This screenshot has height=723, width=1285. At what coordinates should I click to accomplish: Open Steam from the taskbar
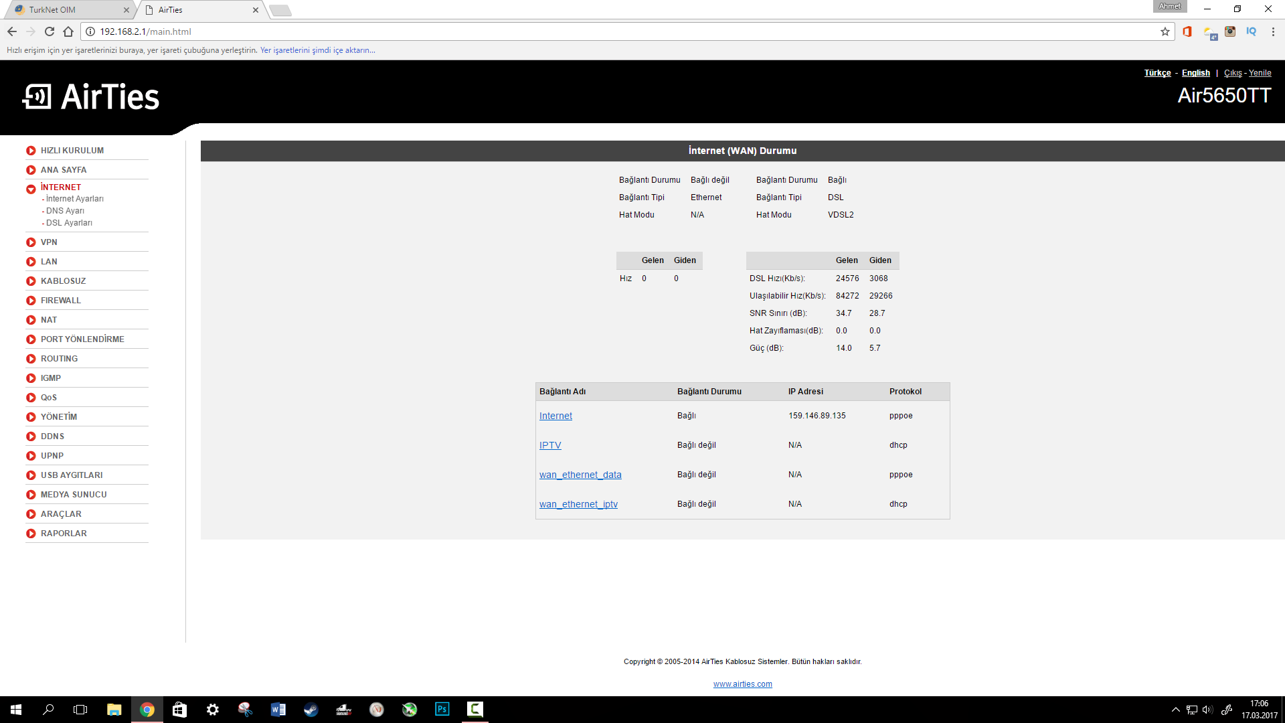click(x=311, y=710)
